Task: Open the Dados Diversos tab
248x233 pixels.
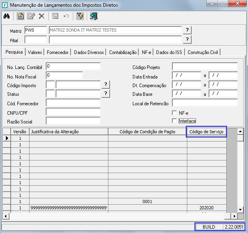Action: click(89, 52)
